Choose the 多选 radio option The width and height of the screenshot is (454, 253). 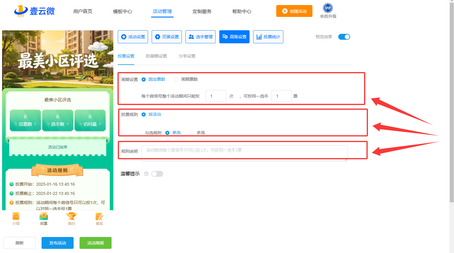(192, 133)
